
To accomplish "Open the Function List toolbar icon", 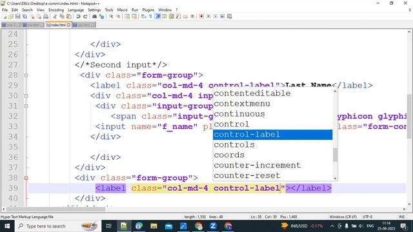I will 178,16.
